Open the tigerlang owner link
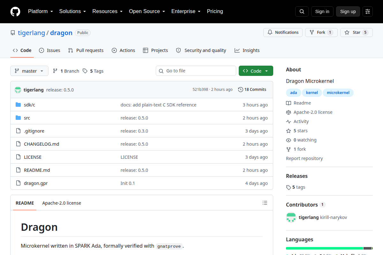 point(31,33)
